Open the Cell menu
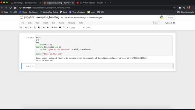195x110 pixels. pyautogui.click(x=54, y=23)
